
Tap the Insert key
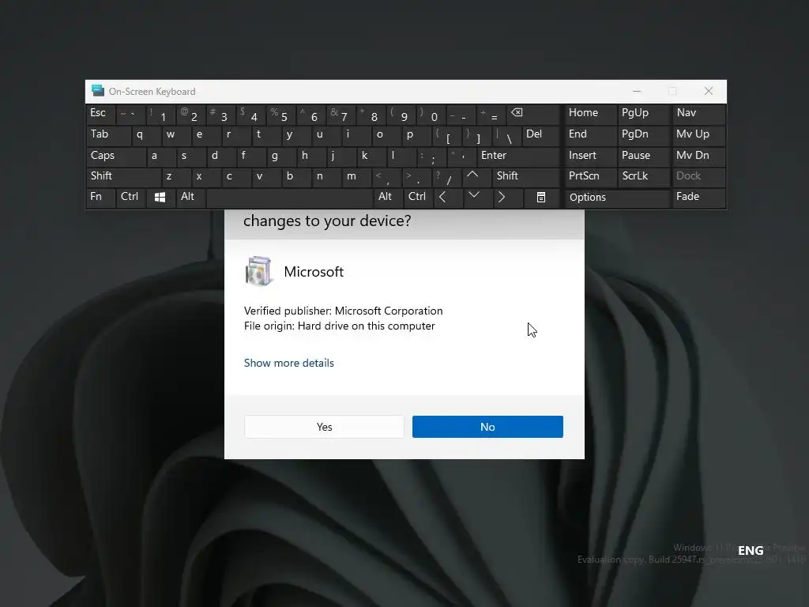click(590, 156)
